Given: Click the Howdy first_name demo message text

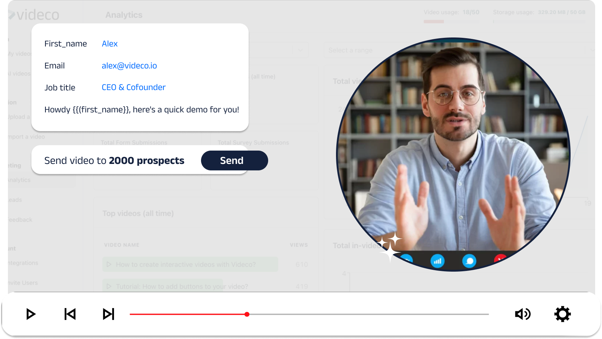Looking at the screenshot, I should point(142,110).
